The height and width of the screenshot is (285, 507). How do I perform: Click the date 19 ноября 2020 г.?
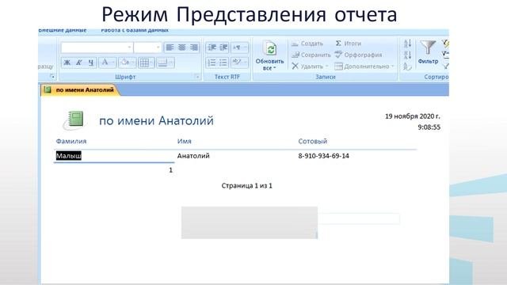[413, 116]
